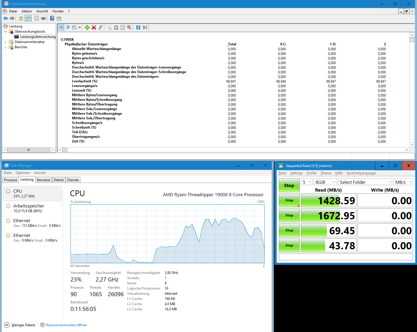Open the Aktion menu
The height and width of the screenshot is (332, 417).
point(27,11)
